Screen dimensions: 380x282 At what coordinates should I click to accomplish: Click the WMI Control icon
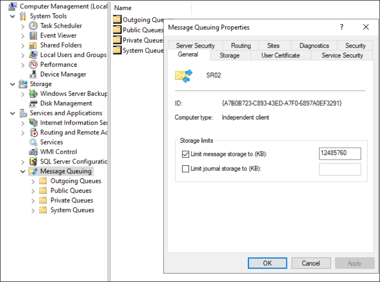[x=33, y=152]
